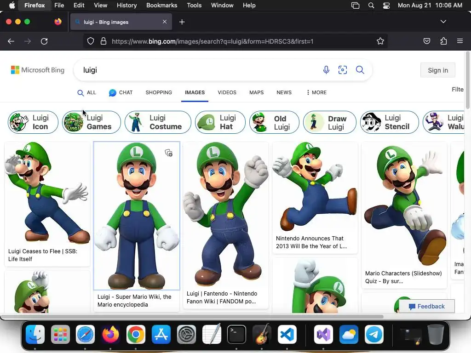The height and width of the screenshot is (353, 471).
Task: Click the microphone voice search icon
Action: pos(326,70)
